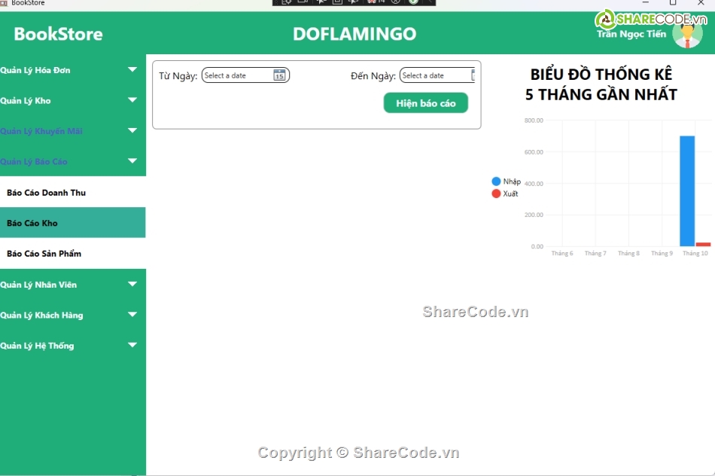This screenshot has width=715, height=476.
Task: Open the Đến Ngày calendar picker icon
Action: click(473, 75)
